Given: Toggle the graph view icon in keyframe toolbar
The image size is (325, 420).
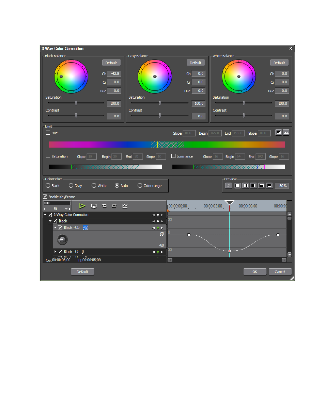Looking at the screenshot, I should point(125,206).
